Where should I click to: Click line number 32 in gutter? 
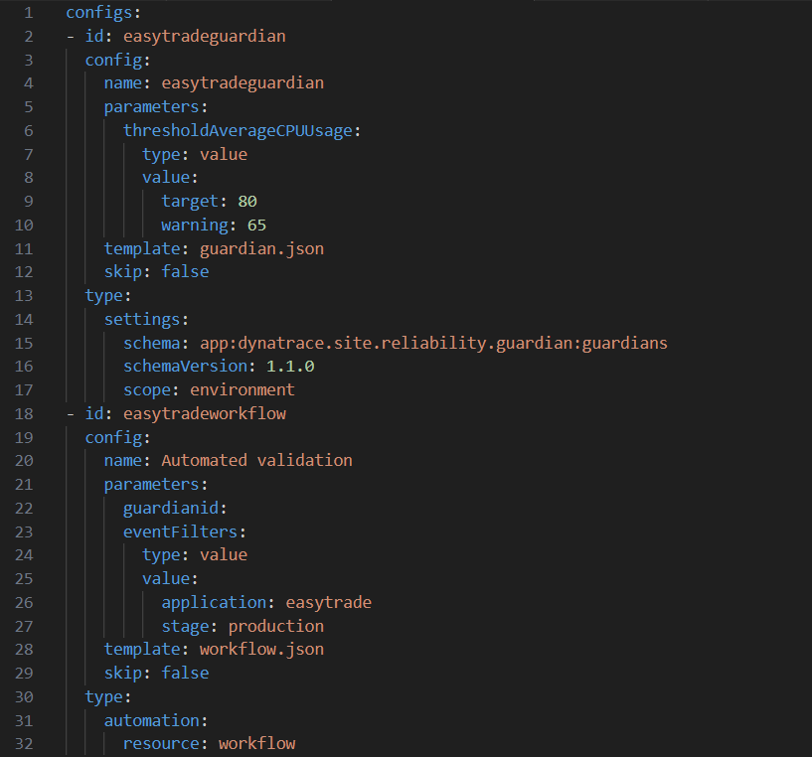point(24,744)
